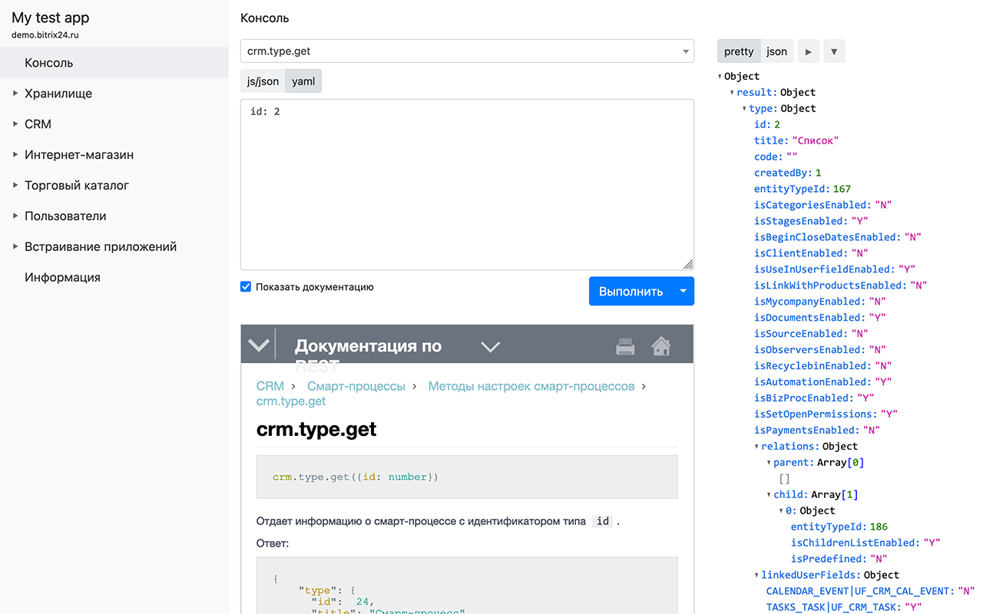Image resolution: width=983 pixels, height=614 pixels.
Task: Click the title: "Список" result row
Action: (796, 140)
